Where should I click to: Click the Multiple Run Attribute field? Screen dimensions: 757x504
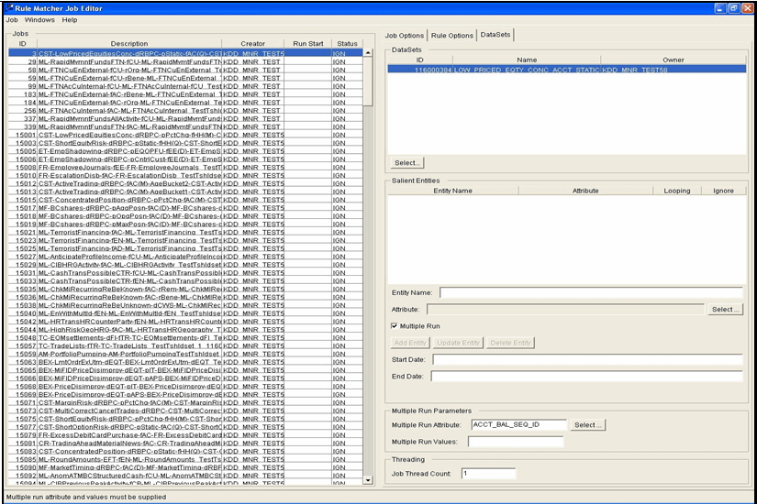(519, 425)
